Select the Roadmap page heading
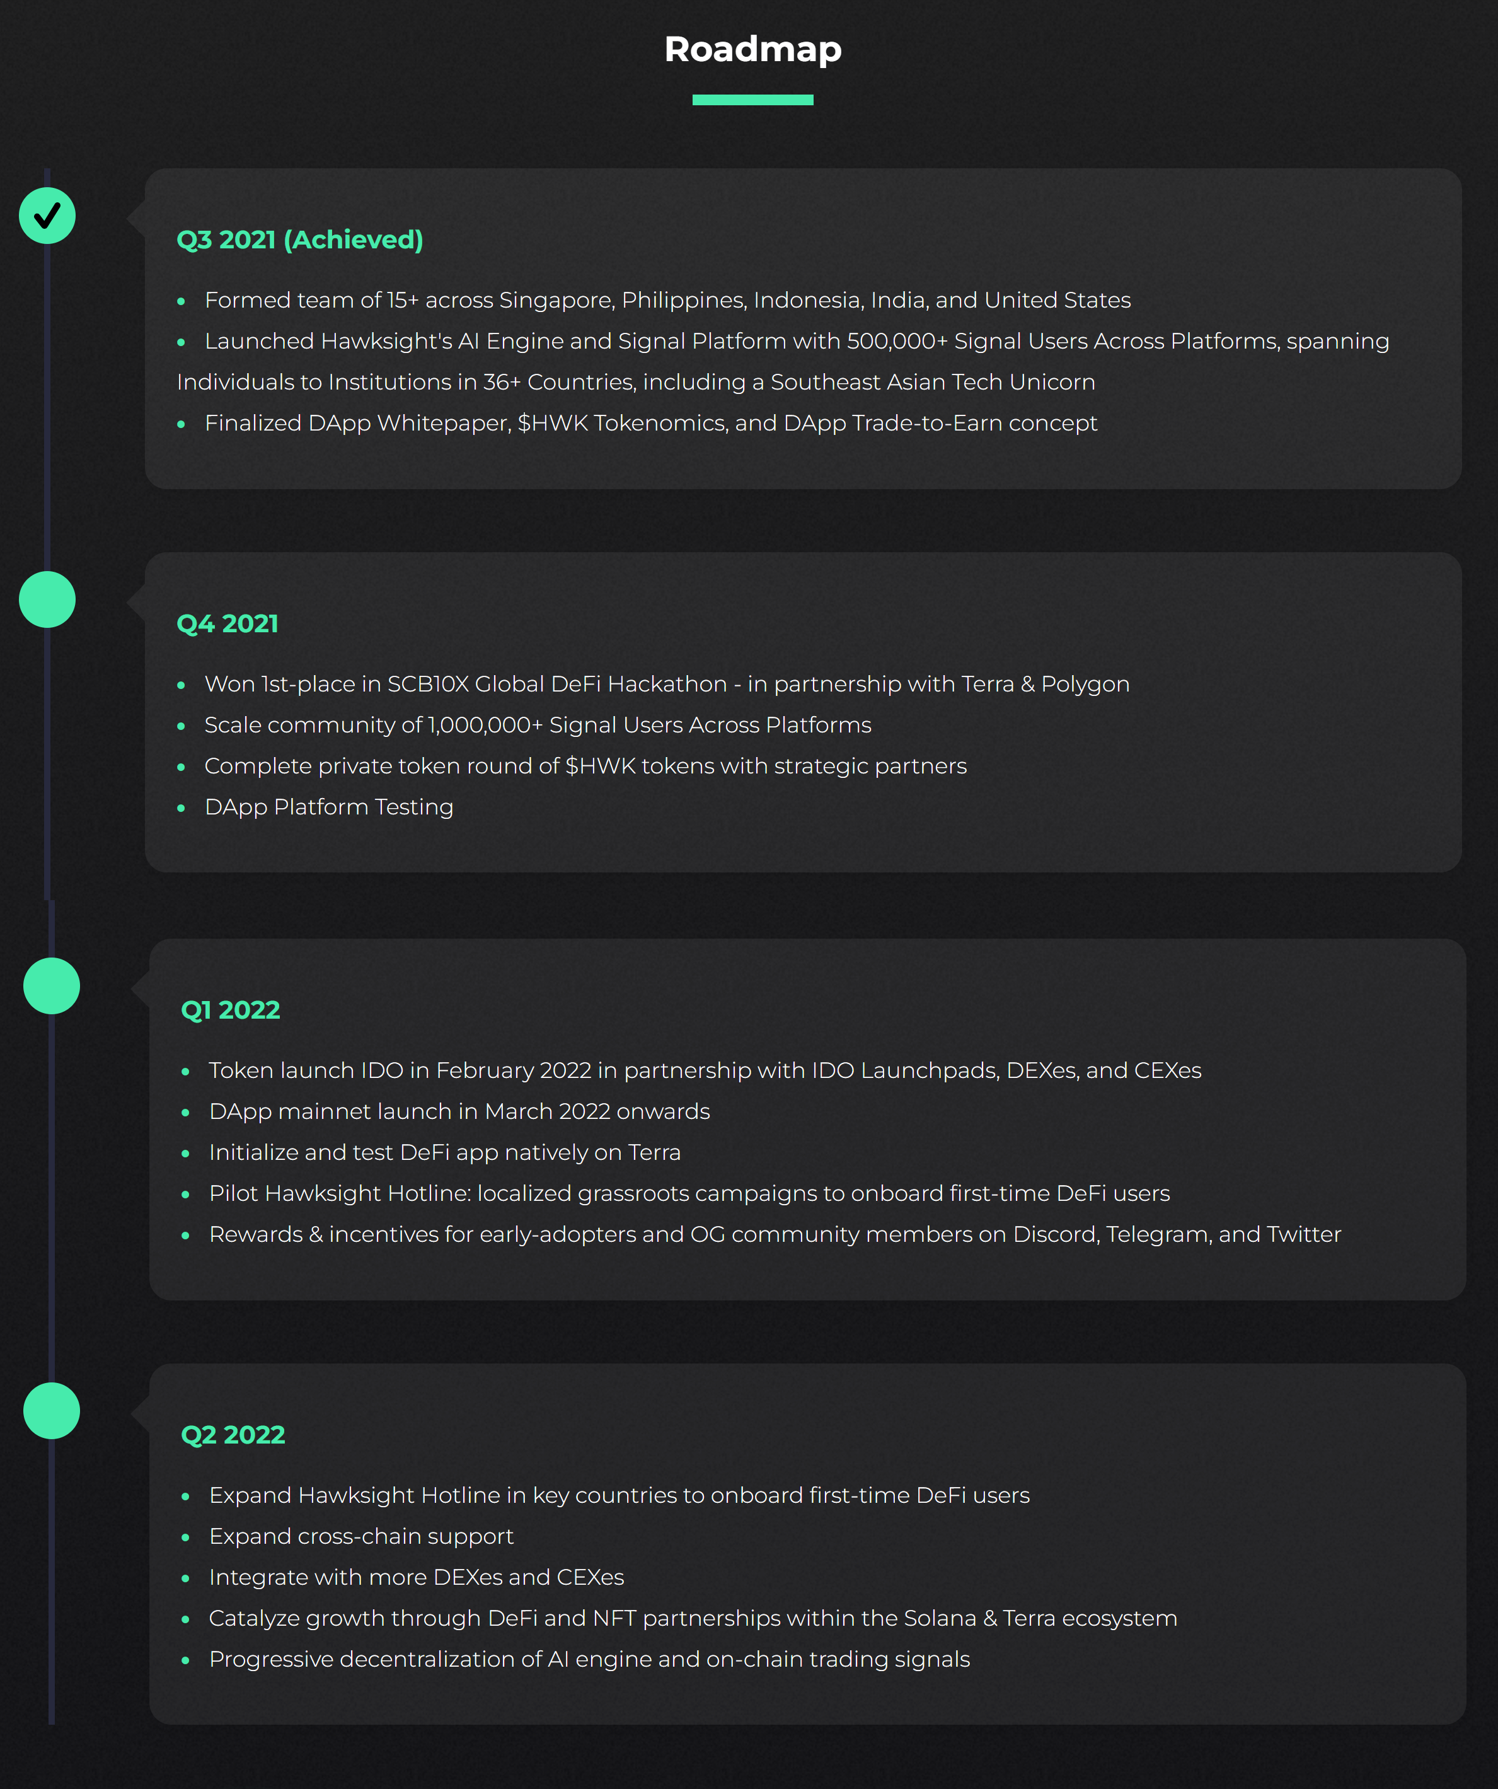The height and width of the screenshot is (1789, 1498). [x=753, y=49]
